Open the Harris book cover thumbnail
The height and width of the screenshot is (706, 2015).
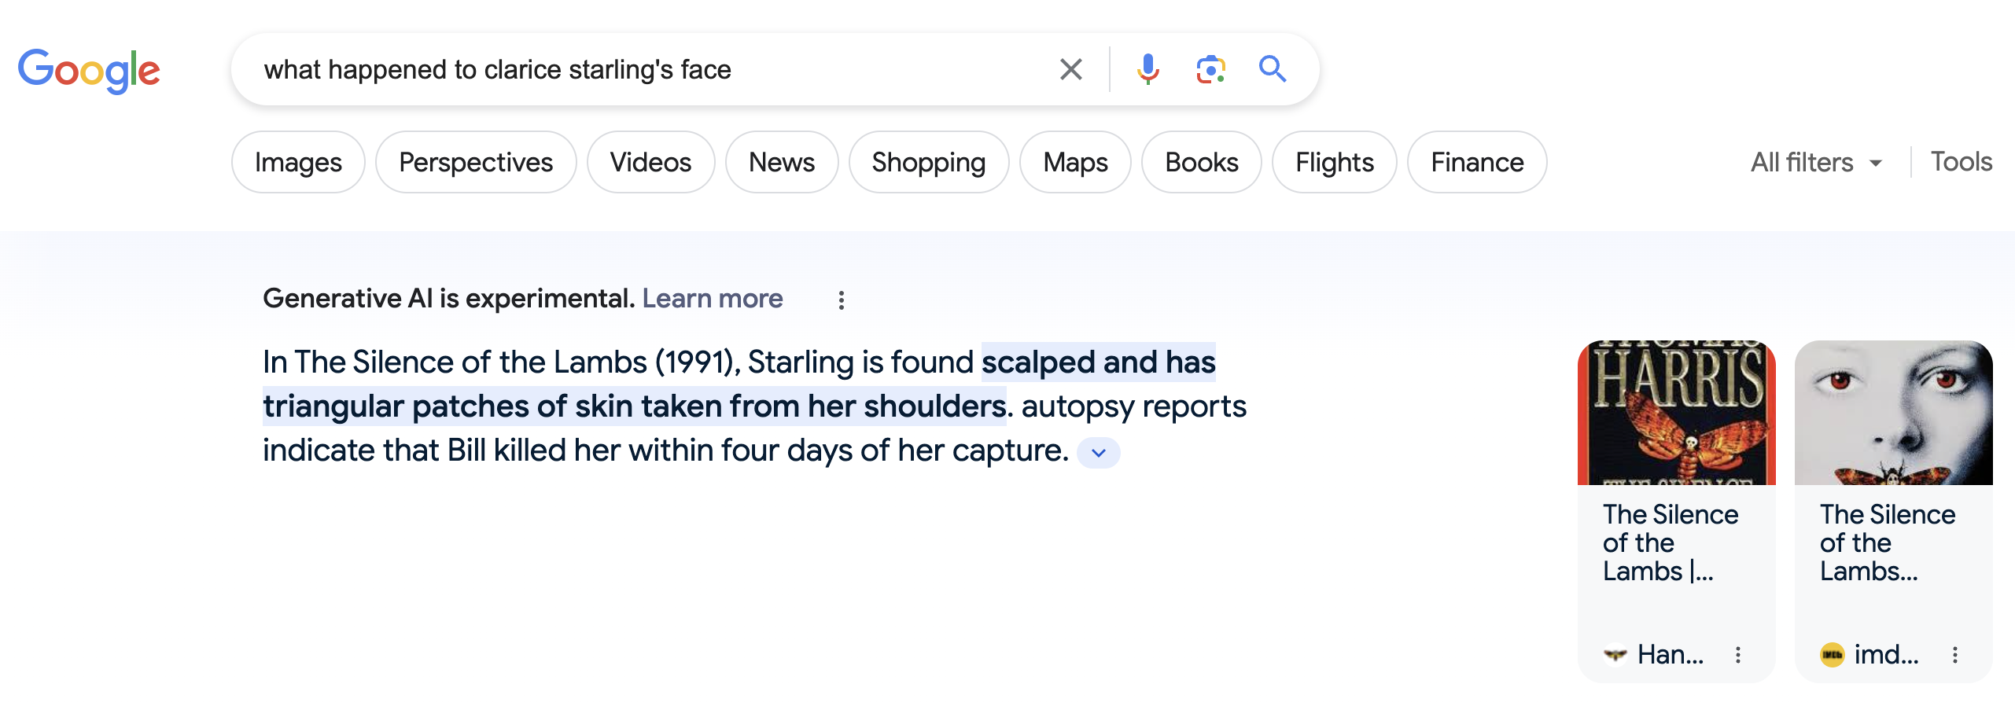(x=1676, y=413)
